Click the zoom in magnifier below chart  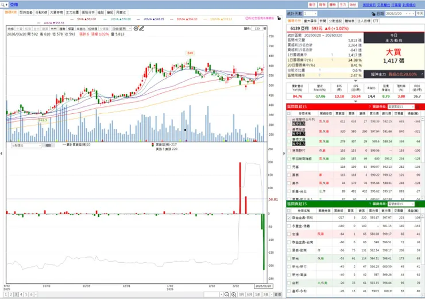point(234,294)
